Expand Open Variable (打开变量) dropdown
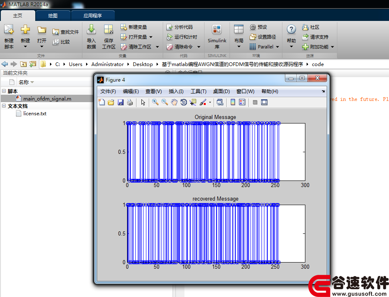 pos(151,37)
